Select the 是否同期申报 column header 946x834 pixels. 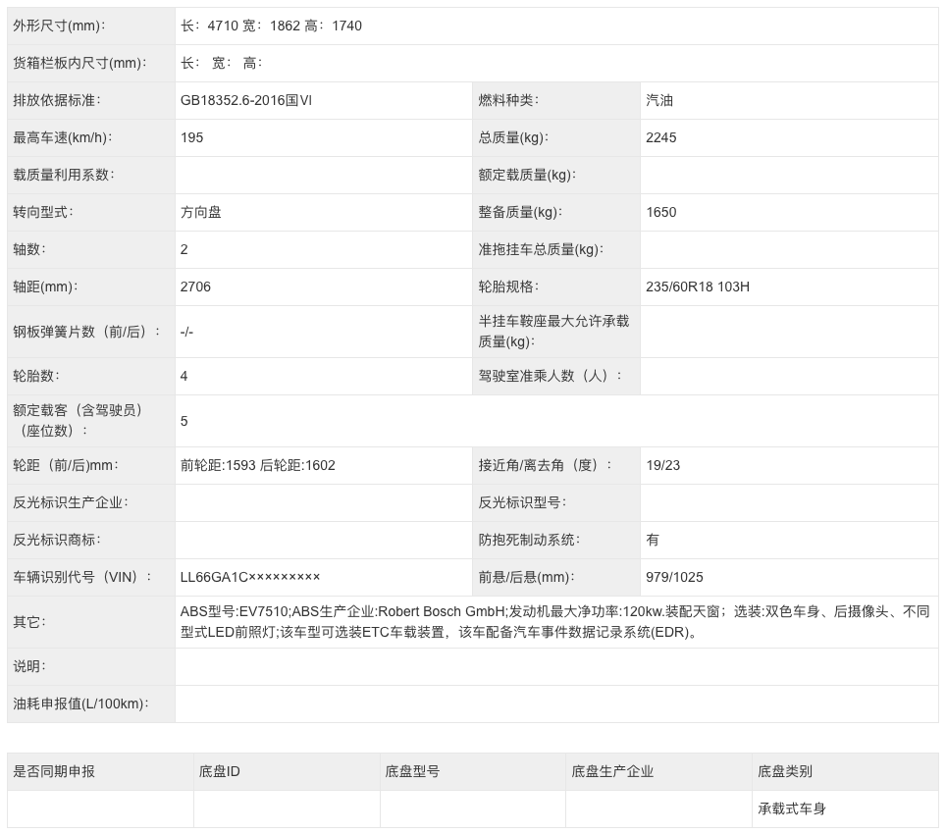(54, 771)
